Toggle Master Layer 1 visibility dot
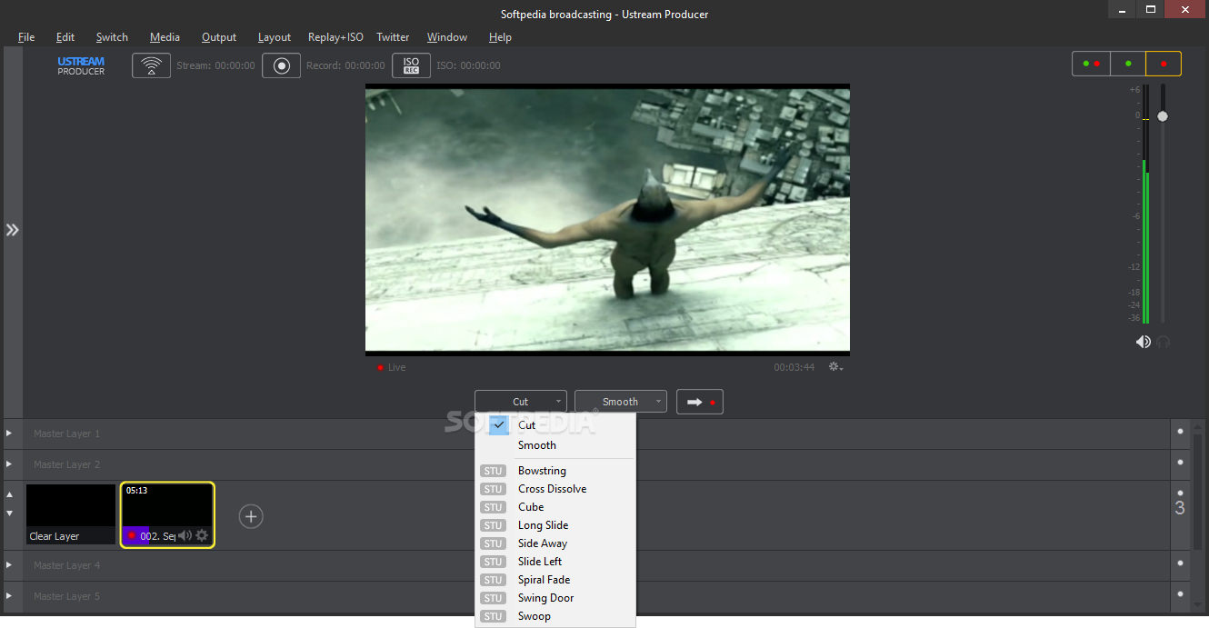The width and height of the screenshot is (1209, 628). point(1180,433)
